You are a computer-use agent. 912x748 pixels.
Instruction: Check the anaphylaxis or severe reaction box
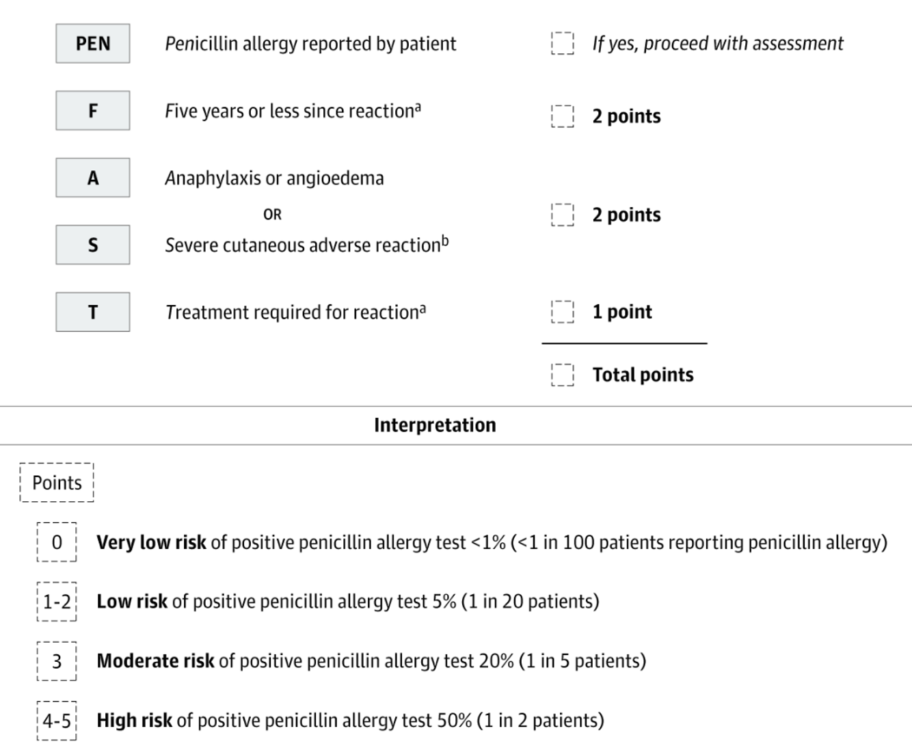tap(563, 215)
